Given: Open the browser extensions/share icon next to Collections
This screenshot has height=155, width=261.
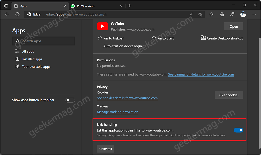Looking at the screenshot, I should pos(232,14).
